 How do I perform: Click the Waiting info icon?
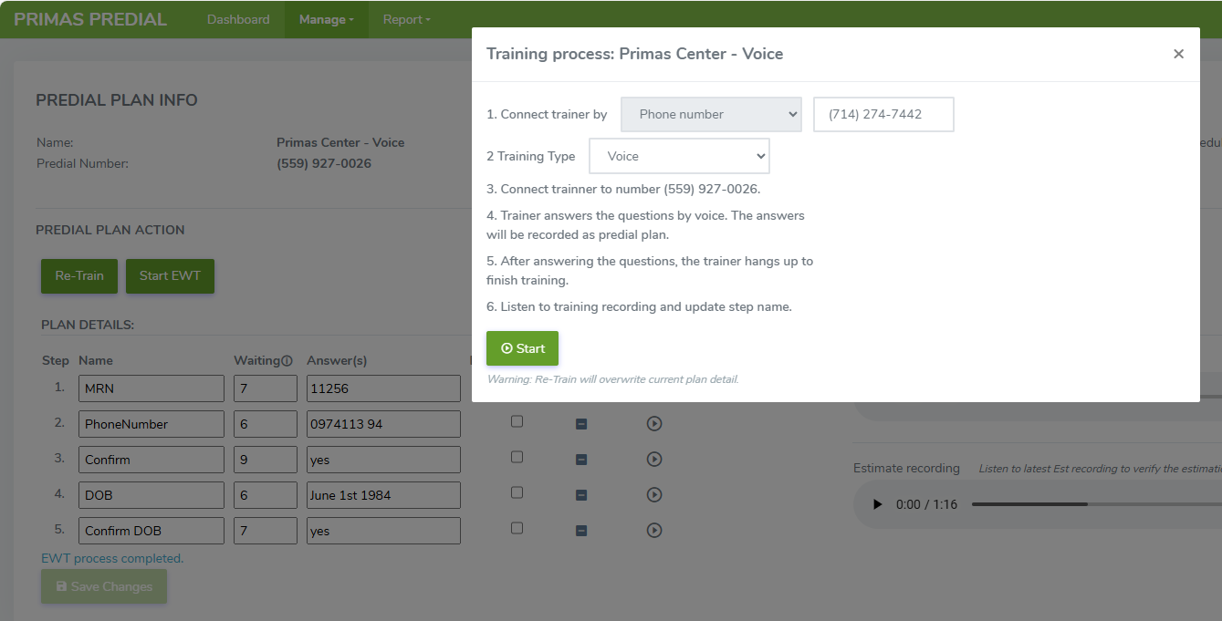point(287,360)
